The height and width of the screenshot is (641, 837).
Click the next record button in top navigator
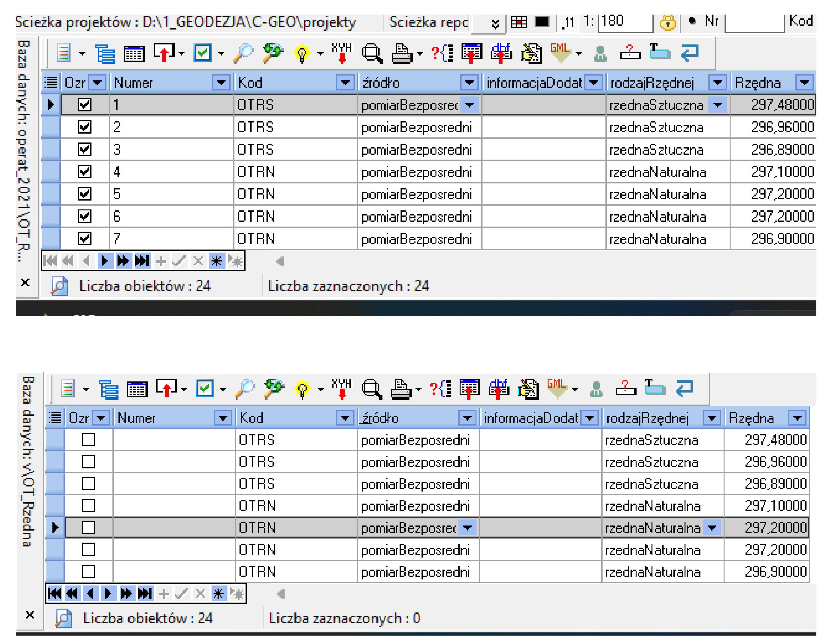pyautogui.click(x=105, y=261)
